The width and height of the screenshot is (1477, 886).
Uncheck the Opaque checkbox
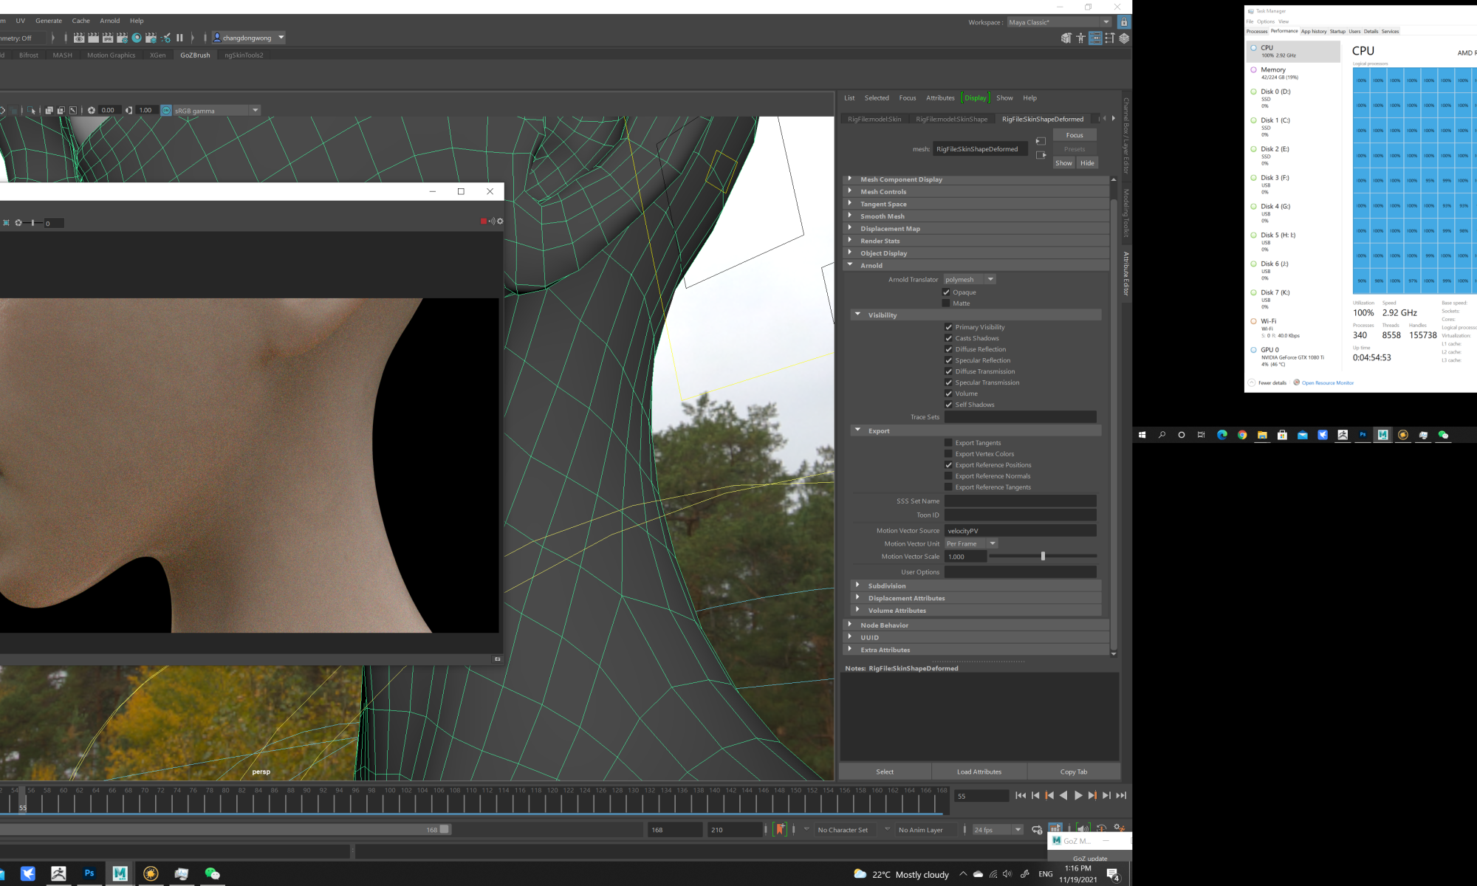946,292
